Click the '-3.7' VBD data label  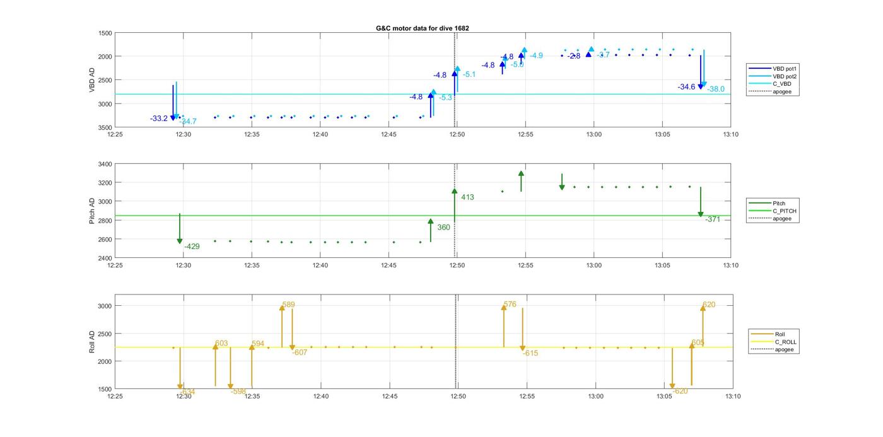604,55
